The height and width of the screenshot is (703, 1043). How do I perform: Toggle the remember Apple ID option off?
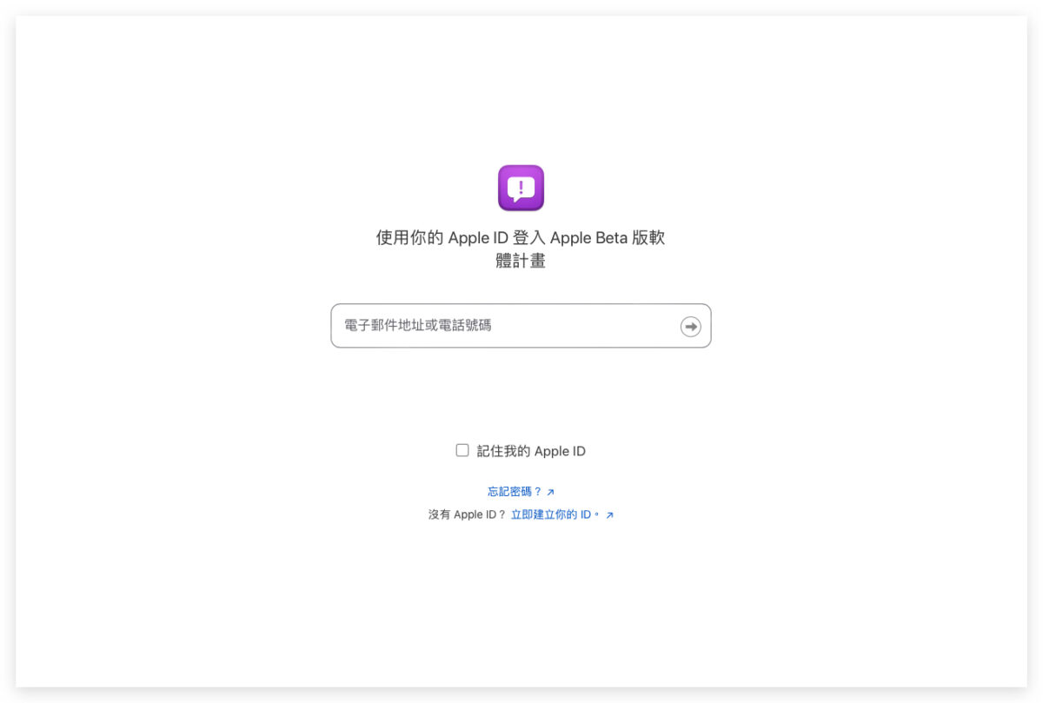click(x=462, y=450)
